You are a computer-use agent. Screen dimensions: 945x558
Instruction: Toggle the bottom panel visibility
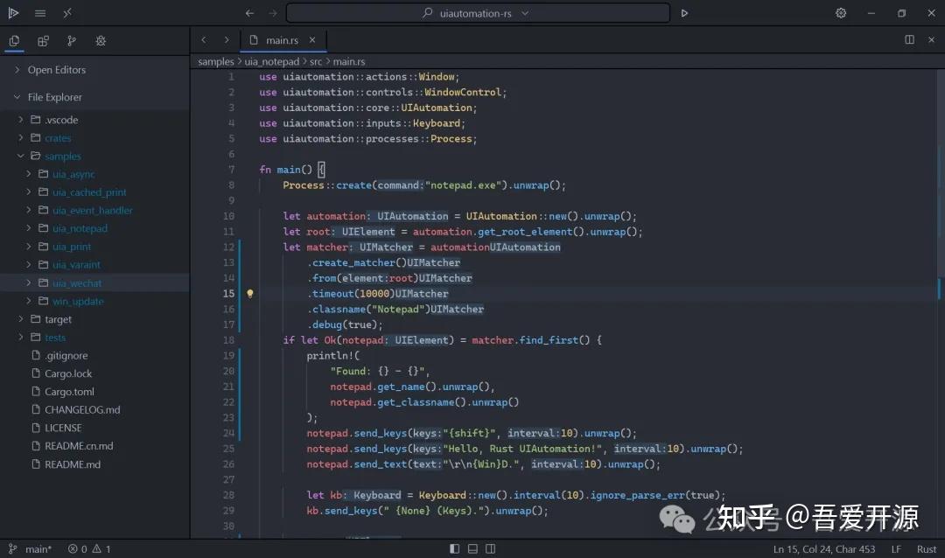(x=472, y=548)
